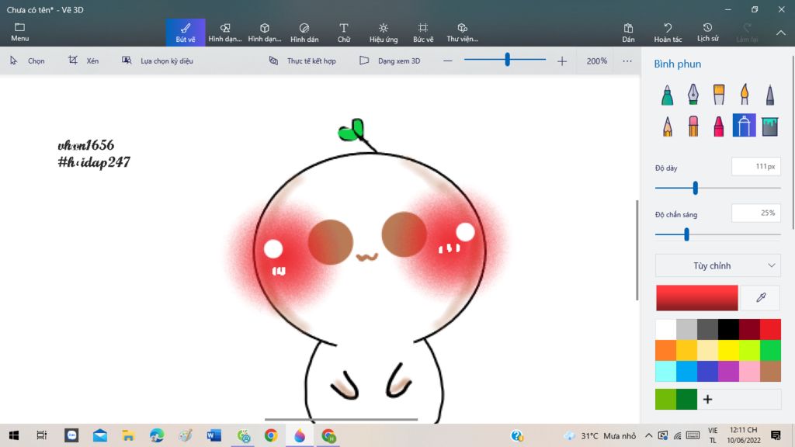Viewport: 795px width, 447px height.
Task: Select the spray can tool
Action: coord(745,126)
